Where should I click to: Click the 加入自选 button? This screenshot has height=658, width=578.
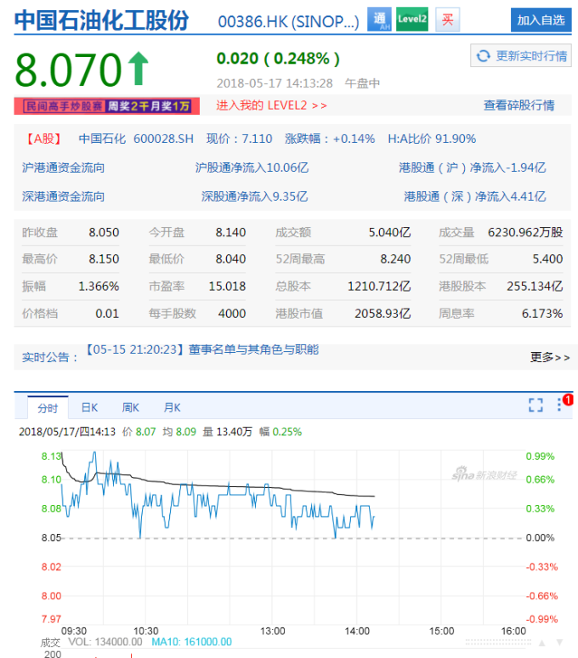pos(541,20)
